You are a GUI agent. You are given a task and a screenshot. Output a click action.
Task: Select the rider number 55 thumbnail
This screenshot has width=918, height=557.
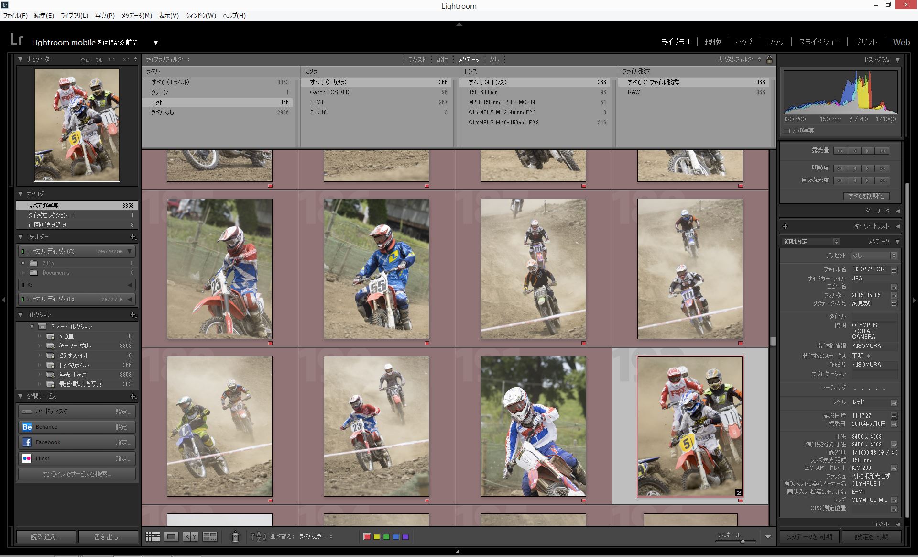click(376, 269)
